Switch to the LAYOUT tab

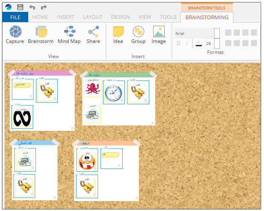tap(93, 17)
